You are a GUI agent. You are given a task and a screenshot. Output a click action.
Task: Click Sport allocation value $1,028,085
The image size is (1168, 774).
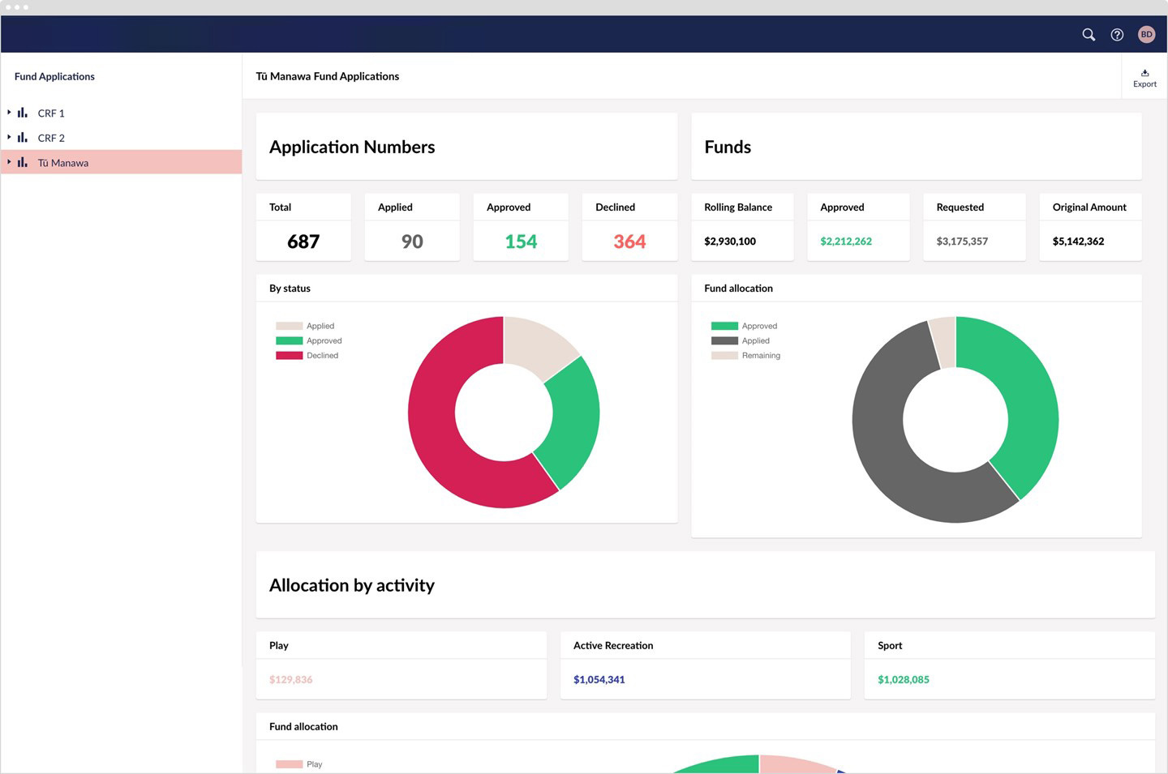click(x=904, y=680)
